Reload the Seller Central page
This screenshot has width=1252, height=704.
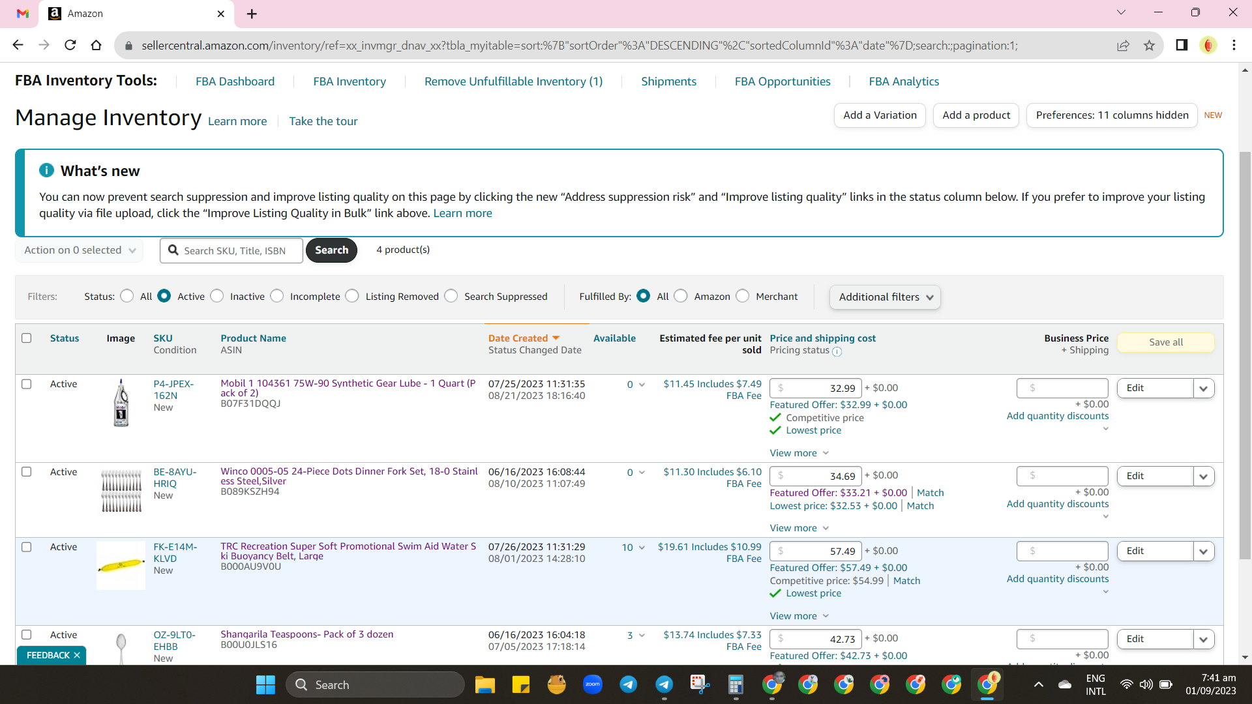point(70,45)
